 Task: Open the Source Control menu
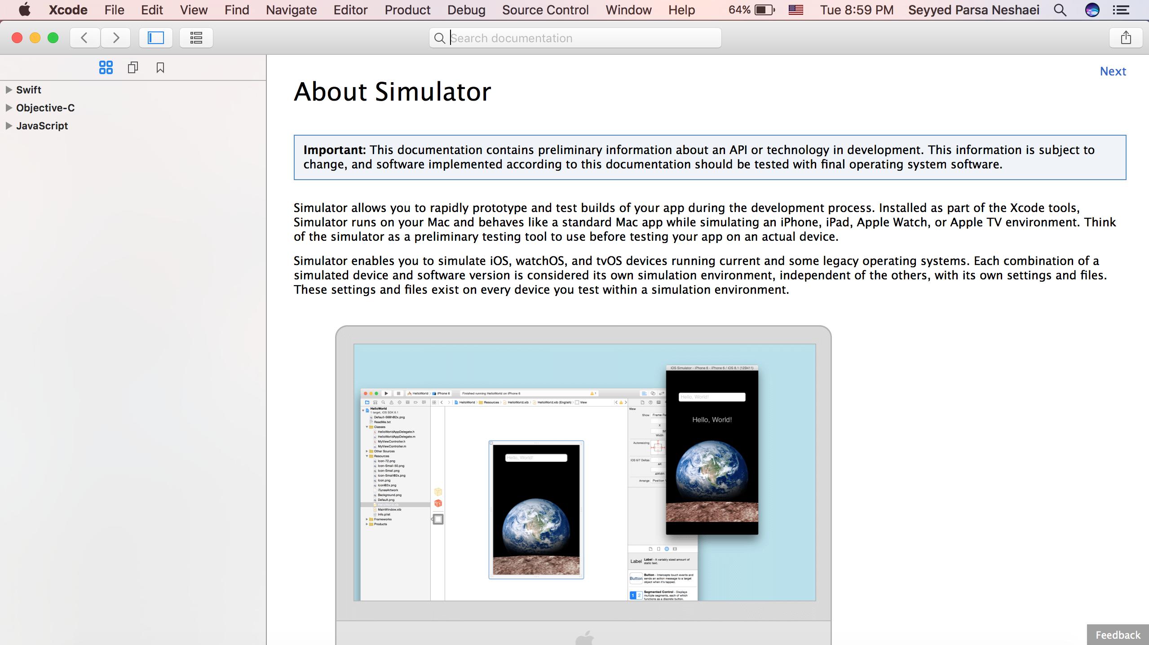(545, 10)
